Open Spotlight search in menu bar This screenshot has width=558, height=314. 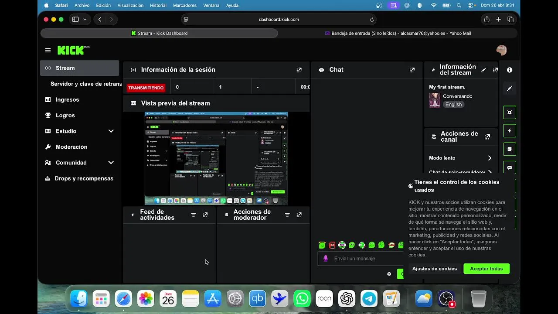[459, 5]
